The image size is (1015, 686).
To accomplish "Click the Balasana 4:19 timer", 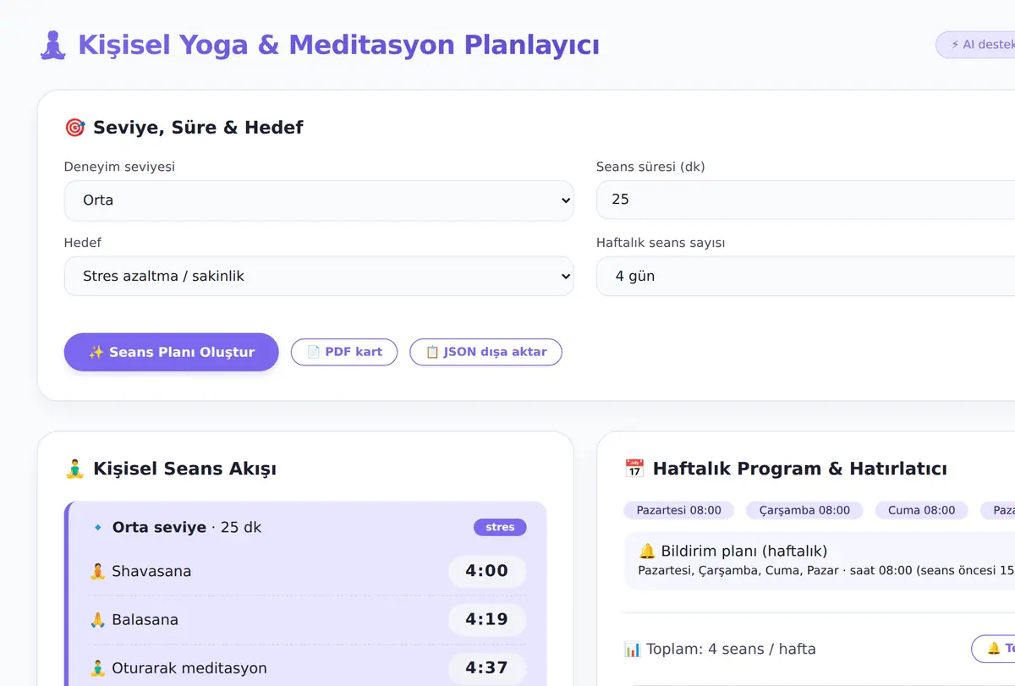I will 486,619.
